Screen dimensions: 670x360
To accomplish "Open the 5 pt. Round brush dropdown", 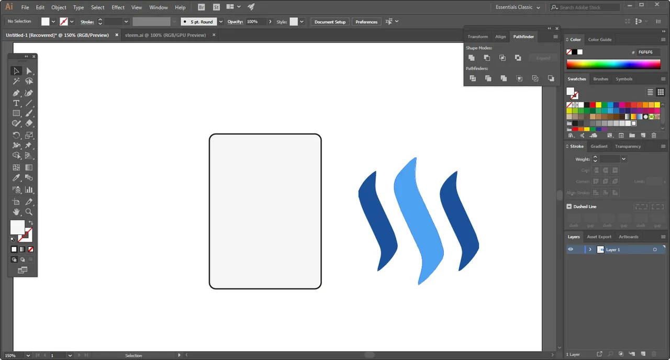I will tap(221, 21).
